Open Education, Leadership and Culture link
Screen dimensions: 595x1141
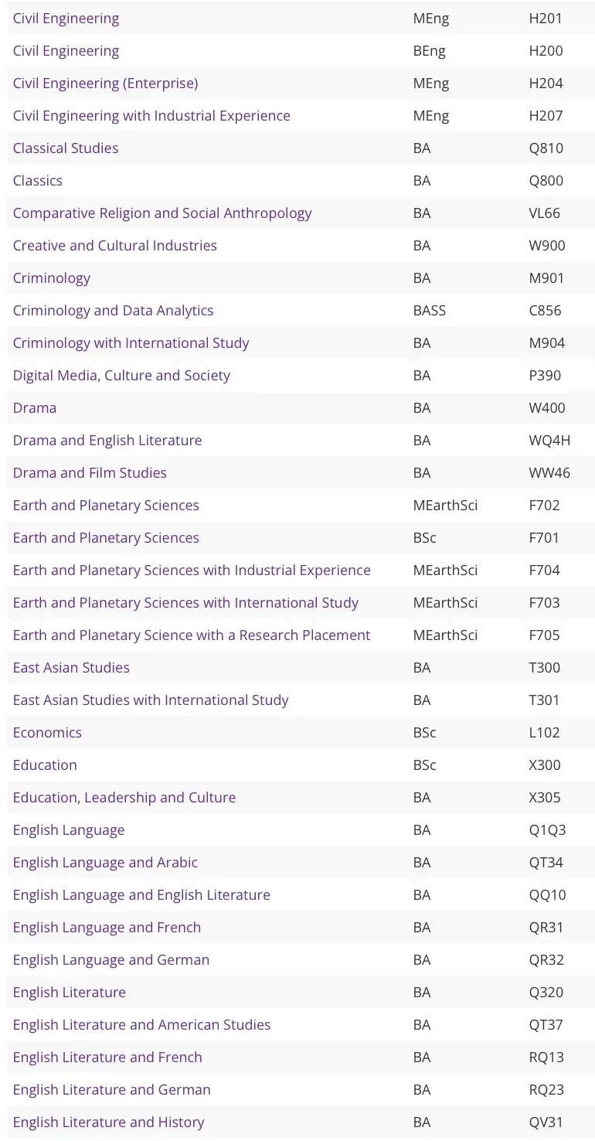tap(124, 798)
